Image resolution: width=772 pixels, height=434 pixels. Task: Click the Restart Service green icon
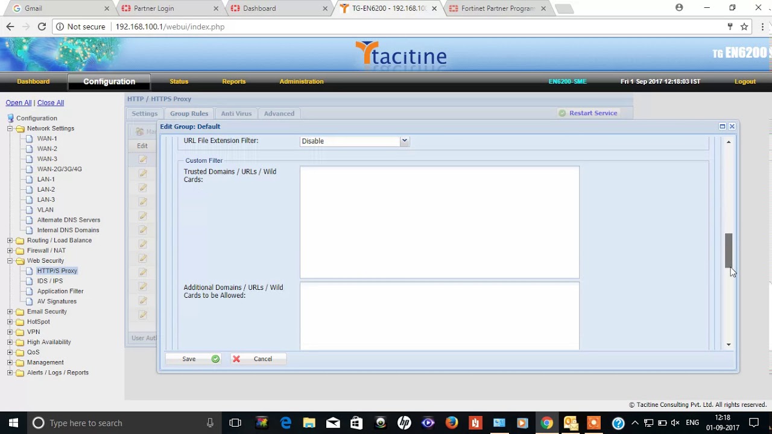tap(562, 113)
